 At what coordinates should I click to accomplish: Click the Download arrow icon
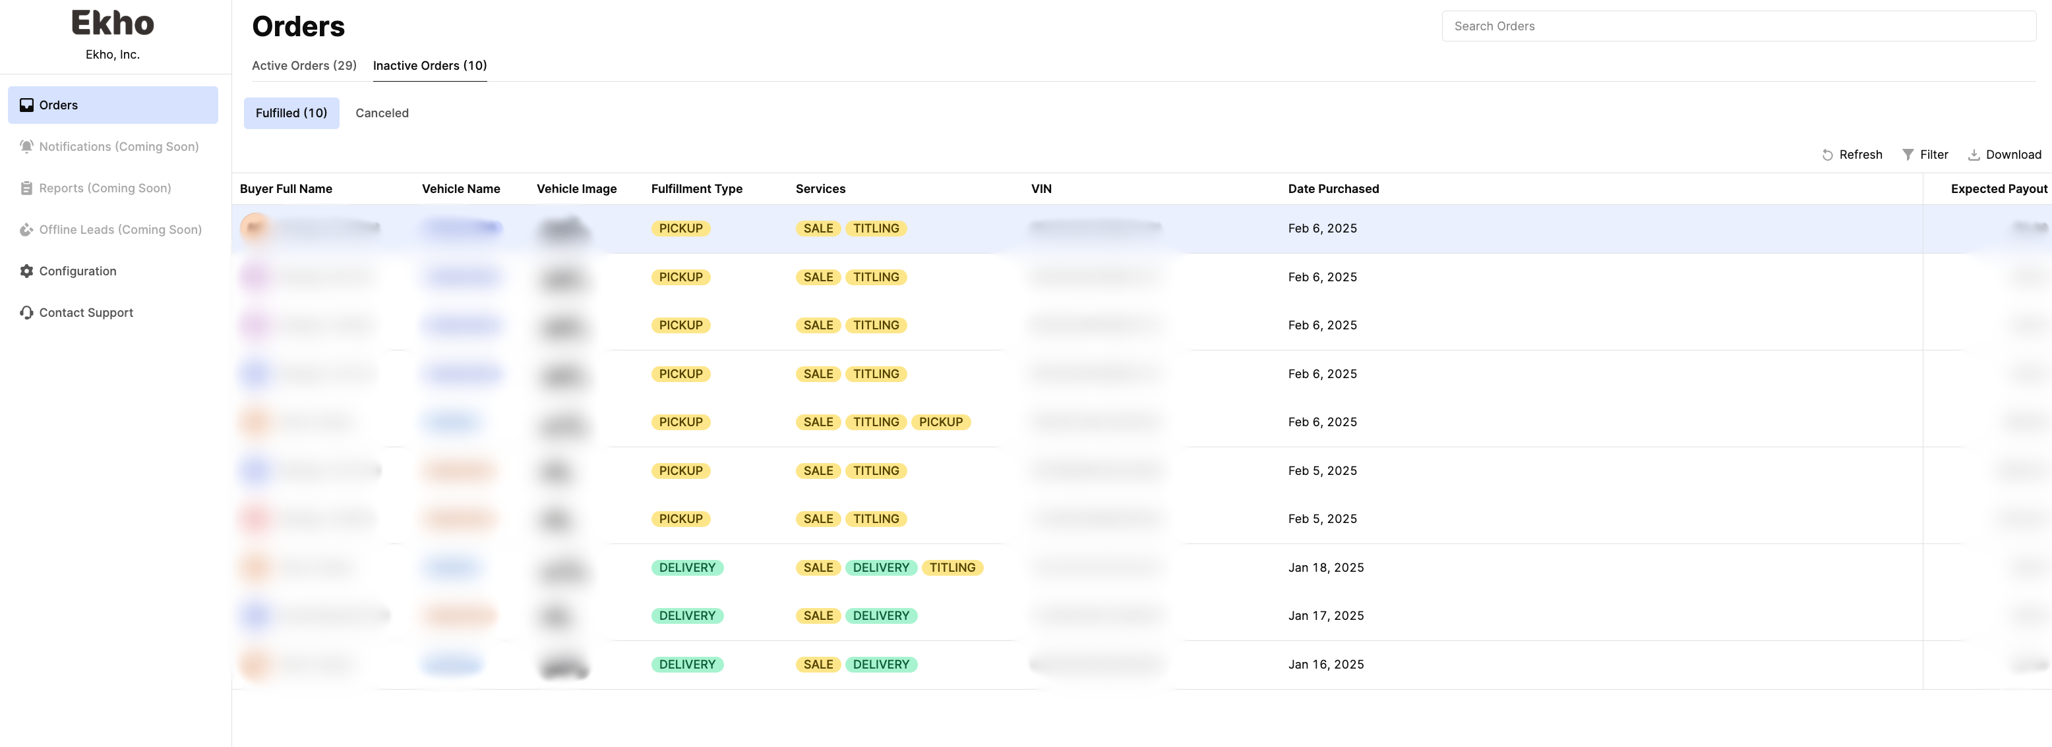pos(1973,155)
